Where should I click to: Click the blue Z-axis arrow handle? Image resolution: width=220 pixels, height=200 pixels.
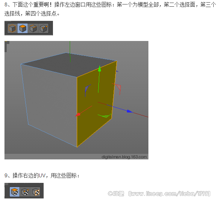tap(129, 111)
